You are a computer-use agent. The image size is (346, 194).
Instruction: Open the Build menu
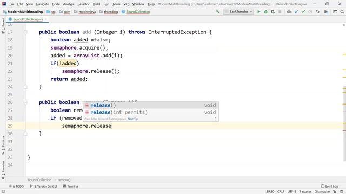click(96, 4)
